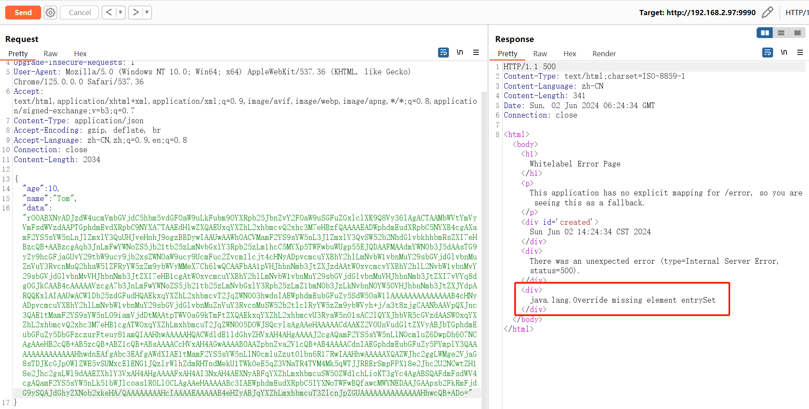
Task: Open Request panel hamburger menu
Action: 476,52
